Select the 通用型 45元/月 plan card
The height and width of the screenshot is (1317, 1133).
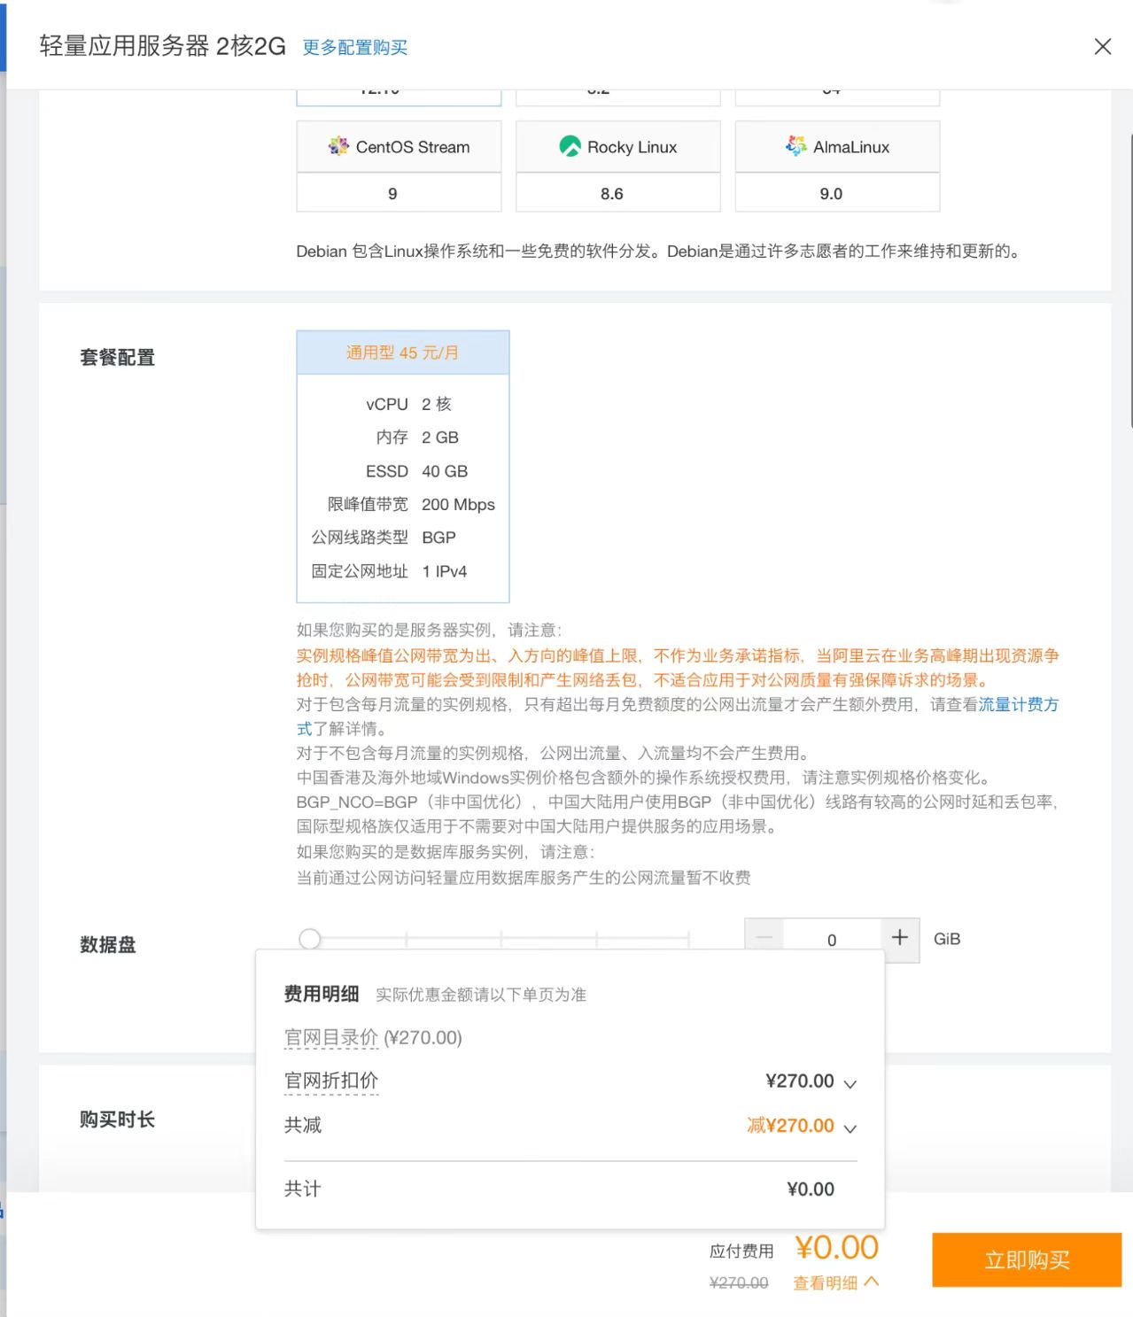pos(402,352)
